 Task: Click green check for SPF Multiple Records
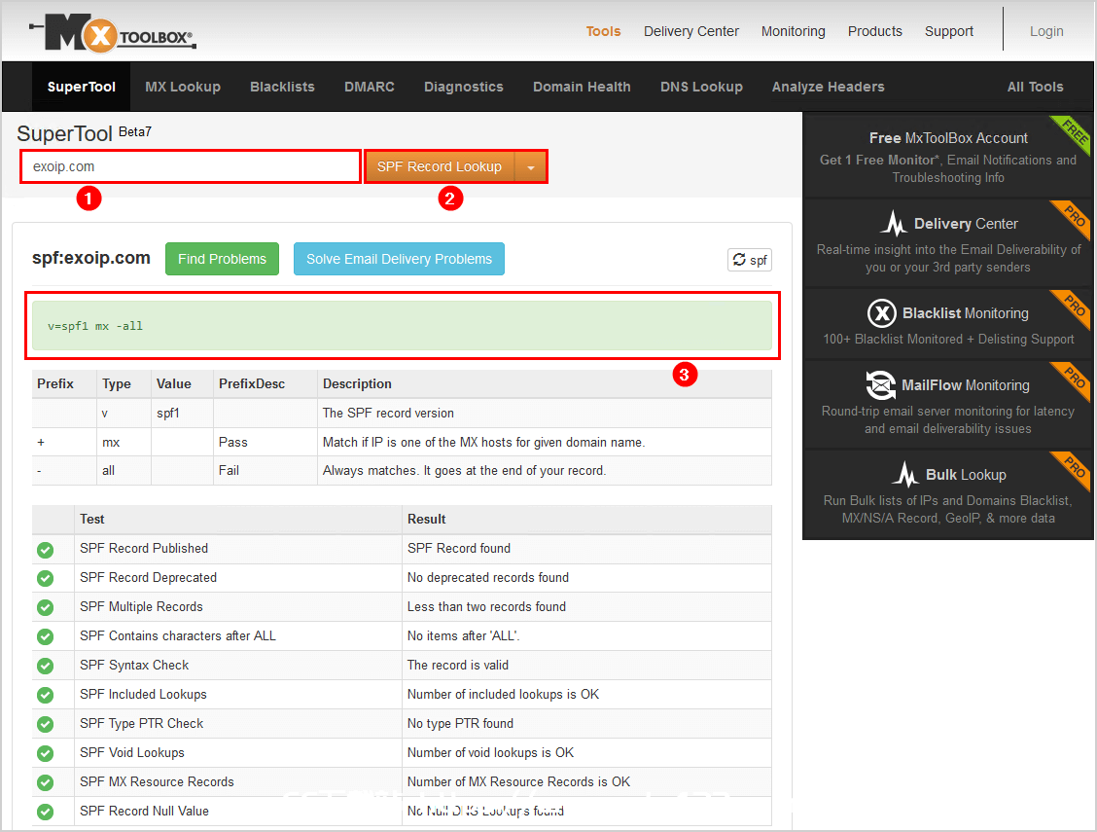pos(46,607)
